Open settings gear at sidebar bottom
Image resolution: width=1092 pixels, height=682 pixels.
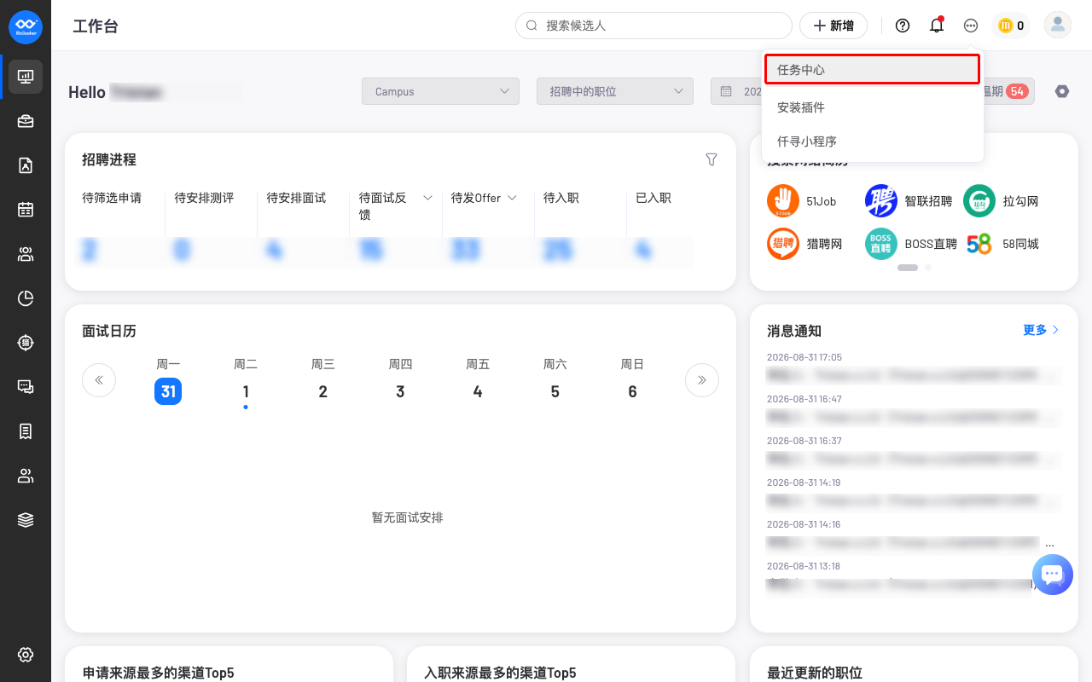[x=26, y=655]
